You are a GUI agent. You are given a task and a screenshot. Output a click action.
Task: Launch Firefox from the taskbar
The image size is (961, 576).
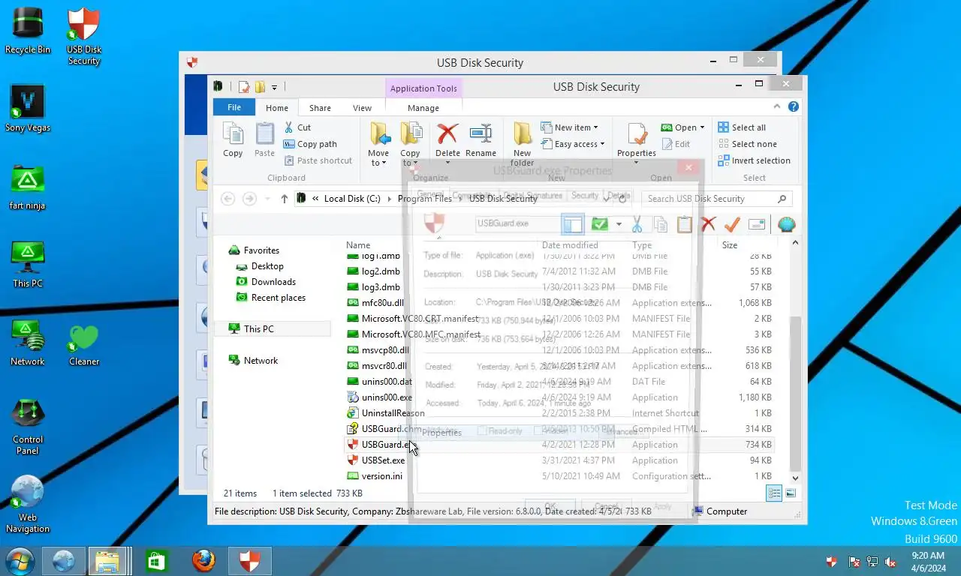click(203, 561)
